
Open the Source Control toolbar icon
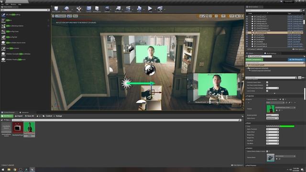pyautogui.click(x=66, y=9)
